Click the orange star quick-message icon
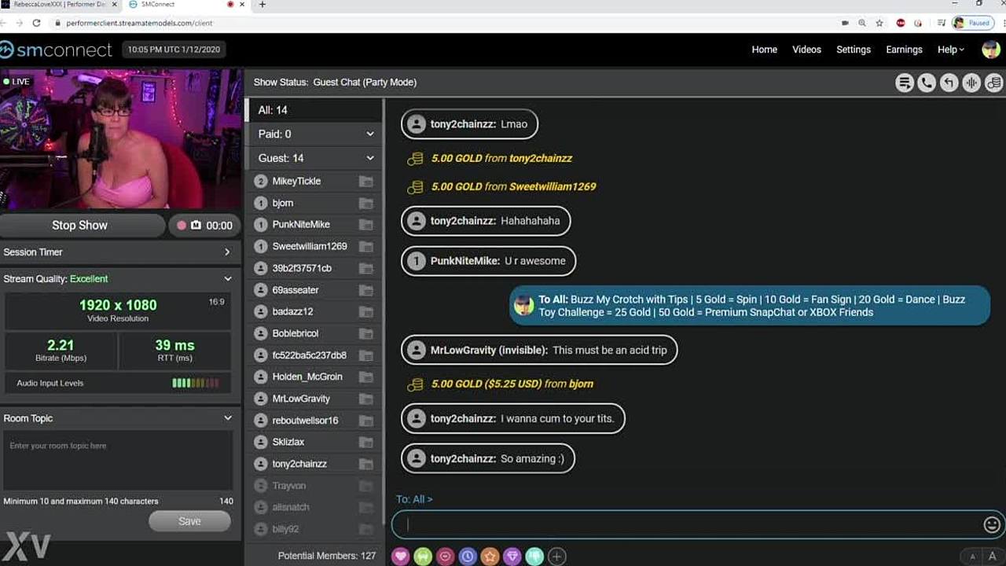Viewport: 1006px width, 566px height. pos(490,557)
